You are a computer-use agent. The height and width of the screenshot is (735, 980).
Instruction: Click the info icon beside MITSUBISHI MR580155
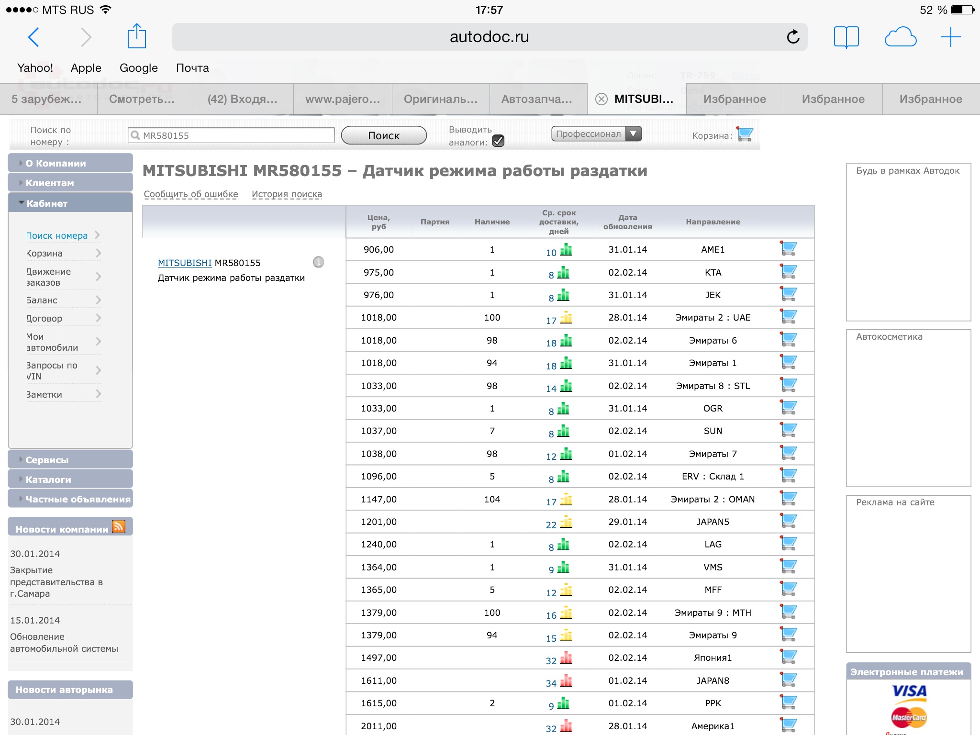tap(318, 262)
